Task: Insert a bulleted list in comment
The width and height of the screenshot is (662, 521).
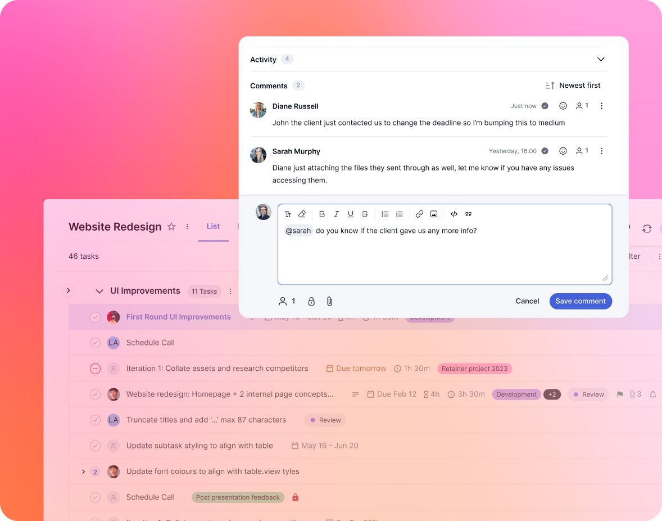Action: [x=385, y=214]
